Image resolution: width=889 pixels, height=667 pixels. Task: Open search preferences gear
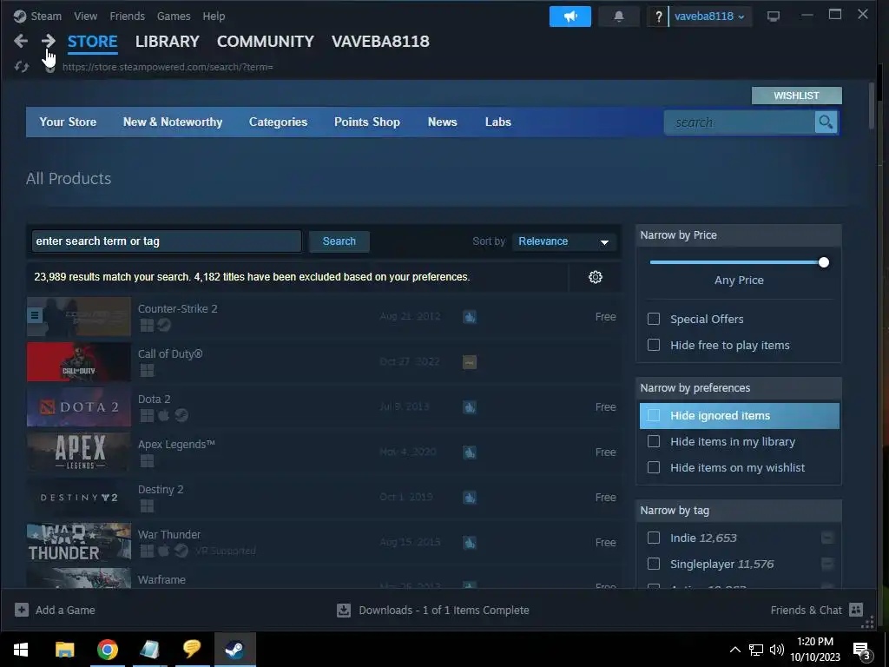click(x=595, y=277)
